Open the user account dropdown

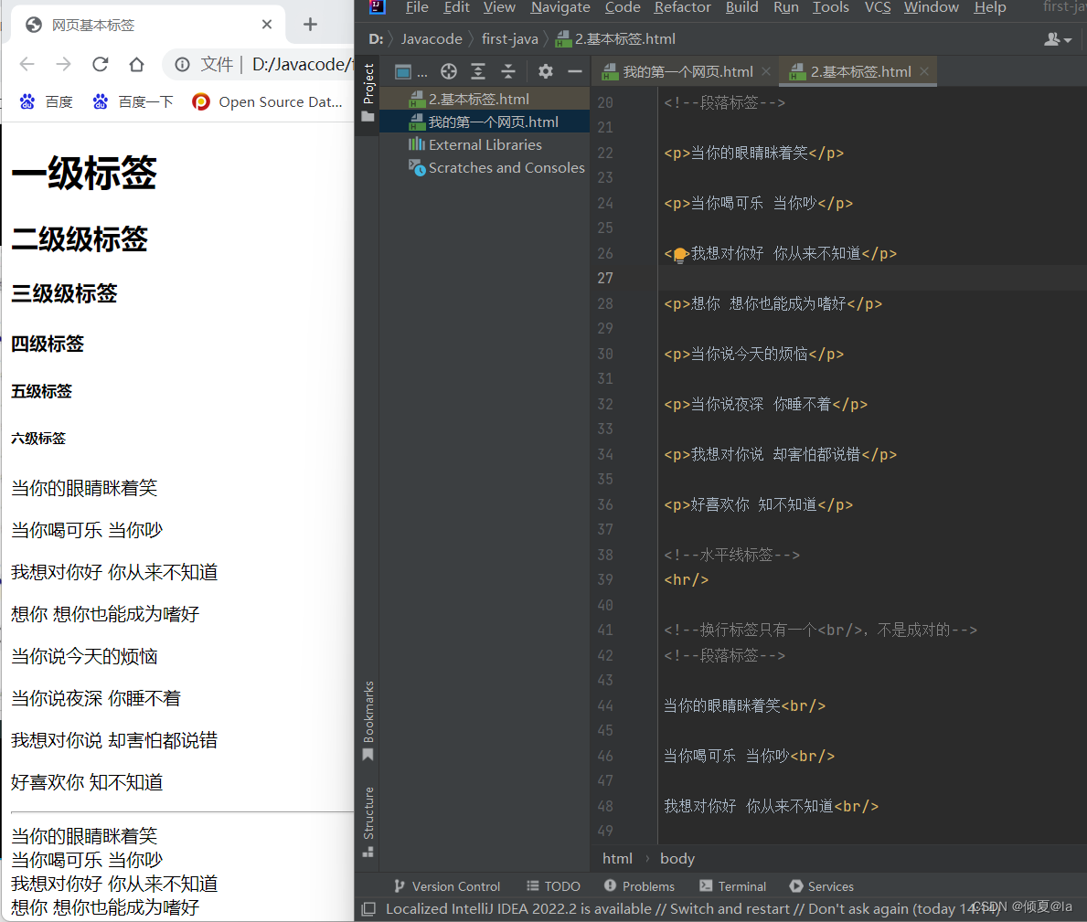(1058, 39)
